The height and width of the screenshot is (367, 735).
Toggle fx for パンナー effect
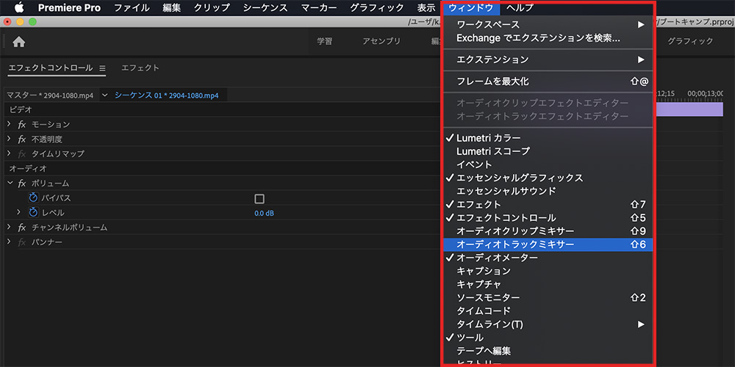coord(22,242)
